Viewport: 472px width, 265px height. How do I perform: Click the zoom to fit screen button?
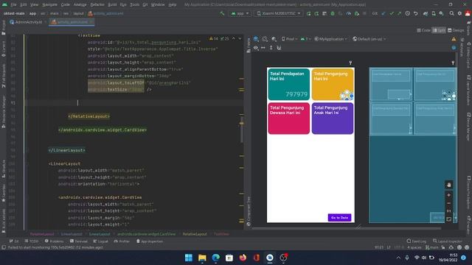click(x=449, y=219)
